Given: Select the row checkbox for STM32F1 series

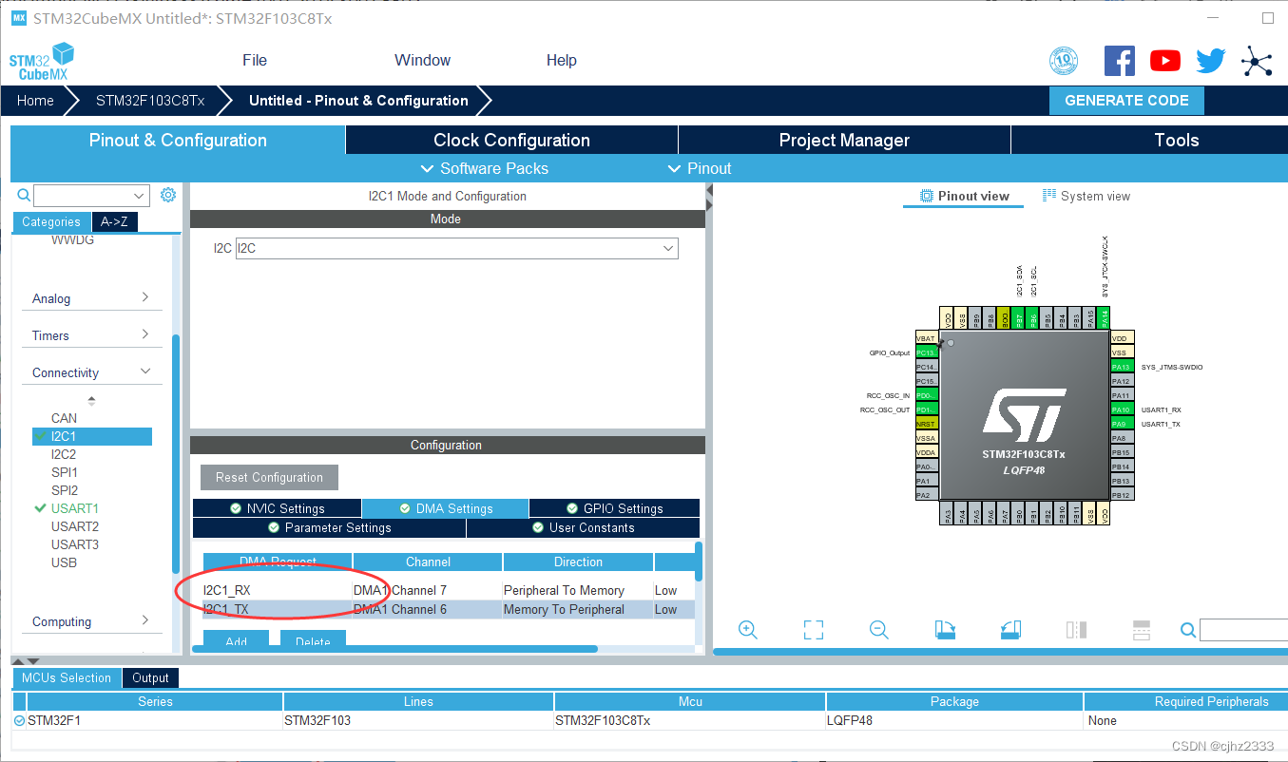Looking at the screenshot, I should click(x=19, y=720).
